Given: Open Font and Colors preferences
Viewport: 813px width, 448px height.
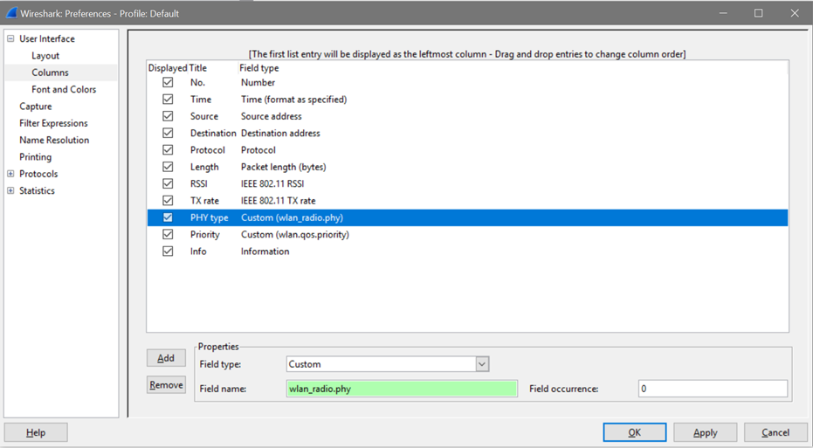Looking at the screenshot, I should coord(64,89).
